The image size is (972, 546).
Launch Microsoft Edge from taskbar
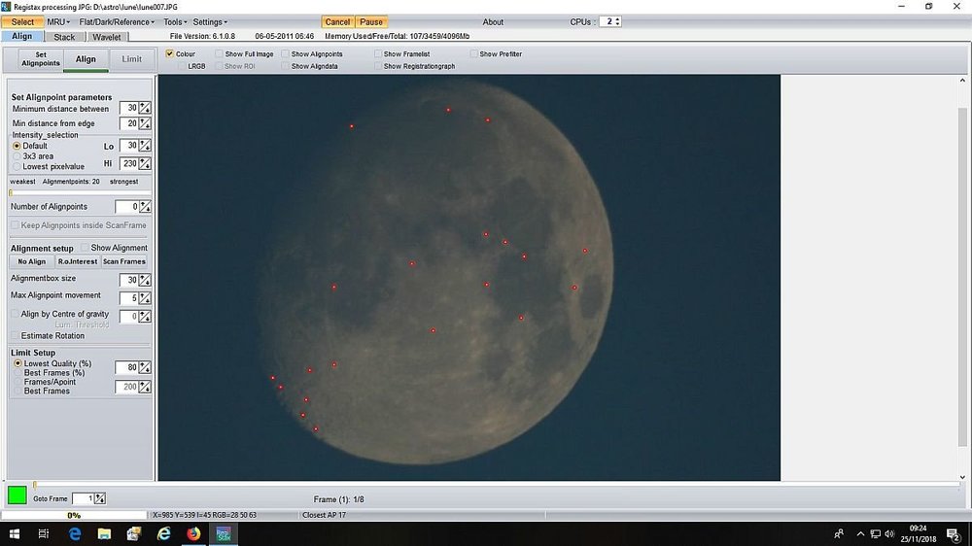75,533
